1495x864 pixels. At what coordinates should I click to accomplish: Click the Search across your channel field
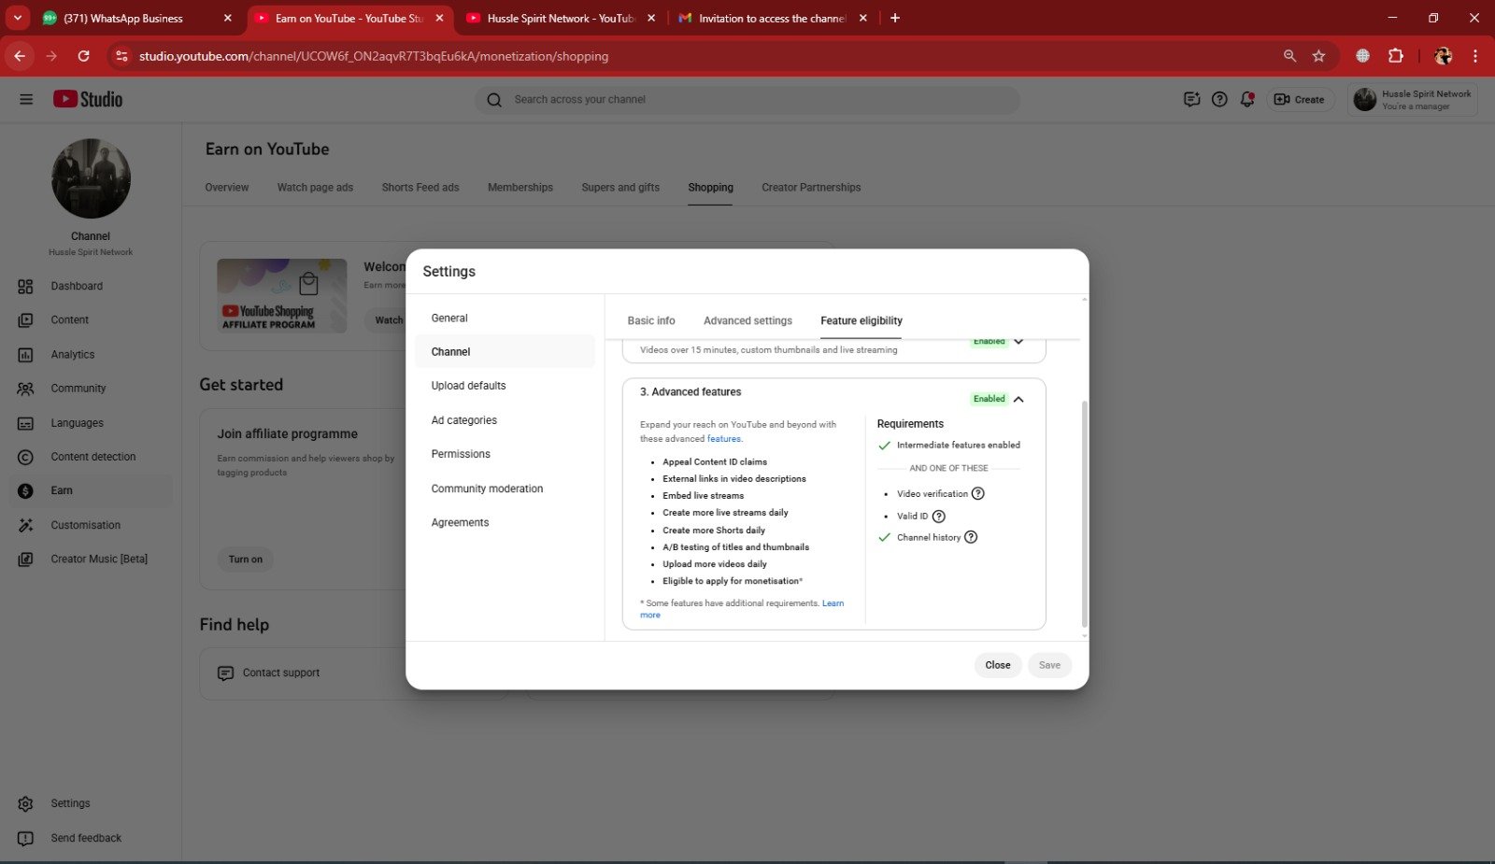tap(747, 99)
